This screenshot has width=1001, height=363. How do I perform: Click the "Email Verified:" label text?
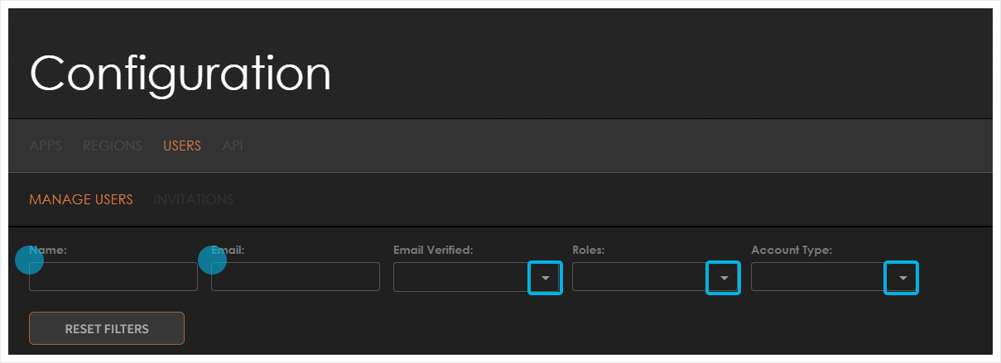pos(433,250)
